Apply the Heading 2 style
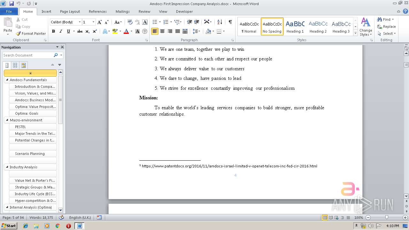Screen dimensions: 409x230 coord(318,27)
